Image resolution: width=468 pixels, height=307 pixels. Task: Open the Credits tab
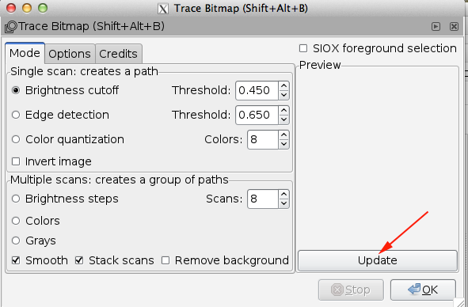[119, 54]
